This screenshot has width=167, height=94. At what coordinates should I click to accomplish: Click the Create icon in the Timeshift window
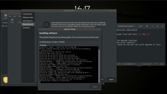tap(6, 15)
